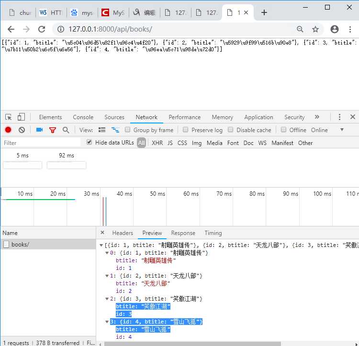Clear the network log
359x346 pixels.
pos(22,130)
